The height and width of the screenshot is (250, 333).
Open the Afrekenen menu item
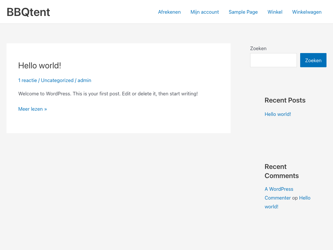pyautogui.click(x=169, y=12)
